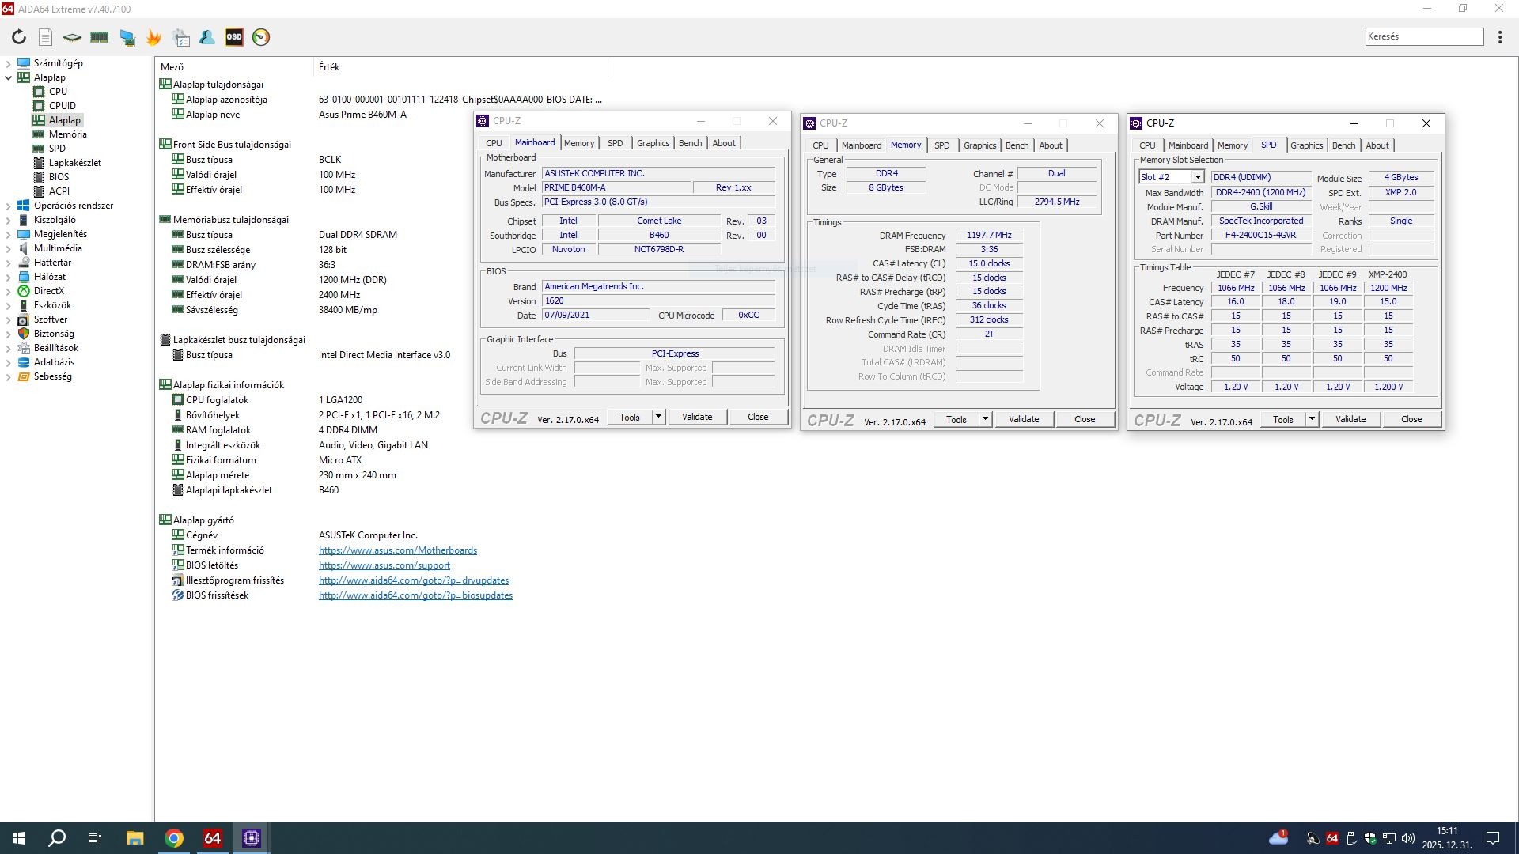Open the monitor diagnostics toolbar icon
This screenshot has height=854, width=1519.
(x=127, y=37)
